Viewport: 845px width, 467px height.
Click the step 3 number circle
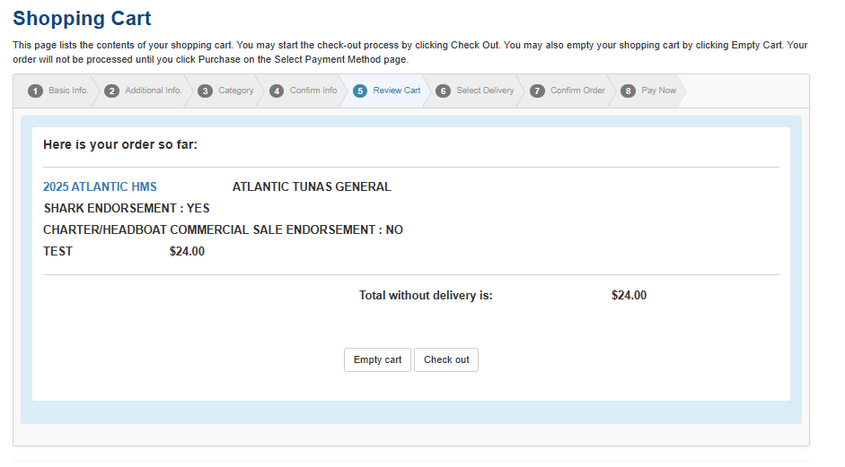(205, 91)
